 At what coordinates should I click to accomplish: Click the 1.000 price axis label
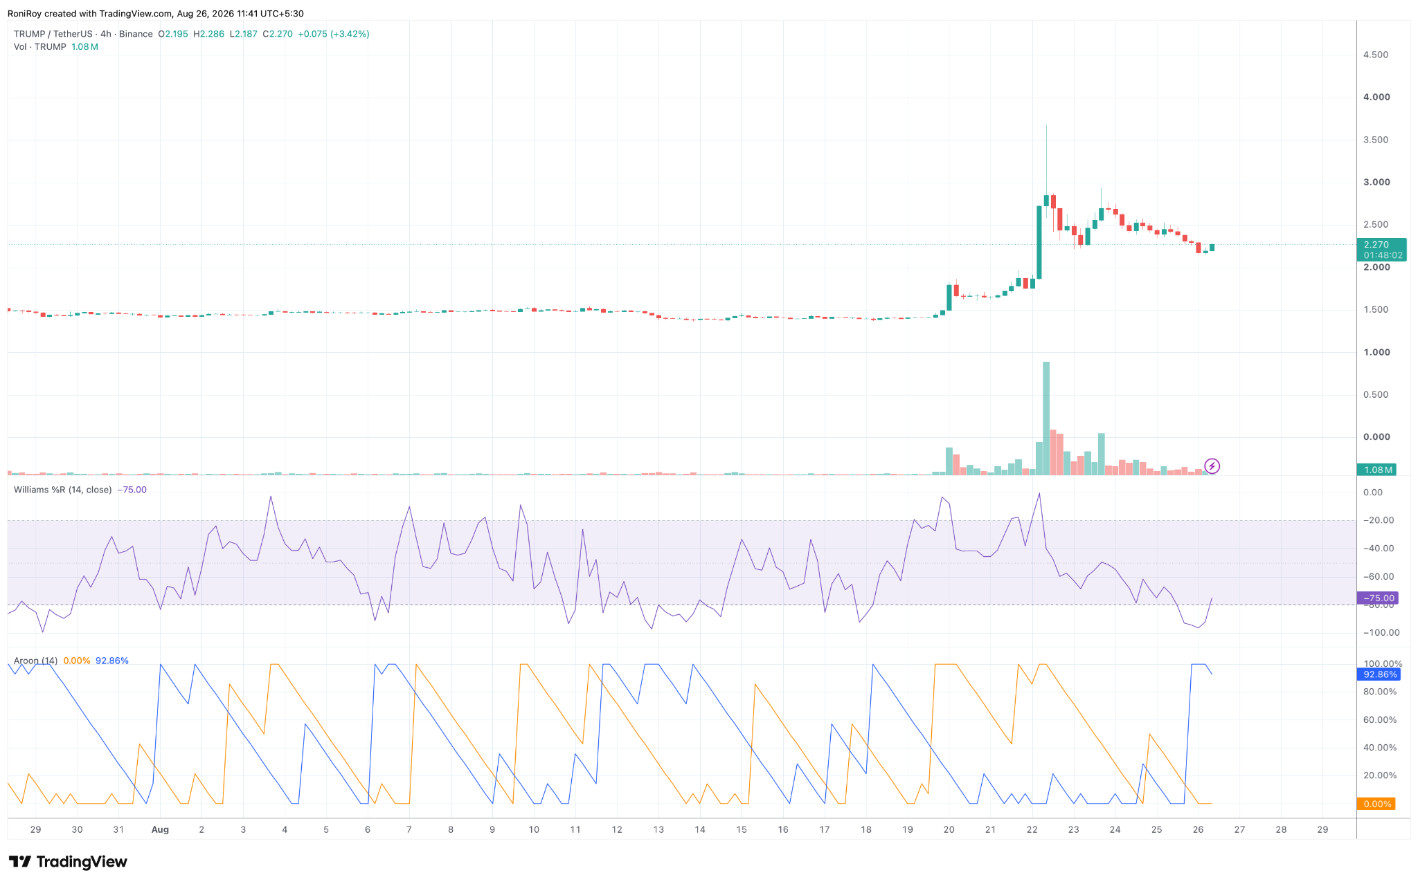[x=1376, y=352]
